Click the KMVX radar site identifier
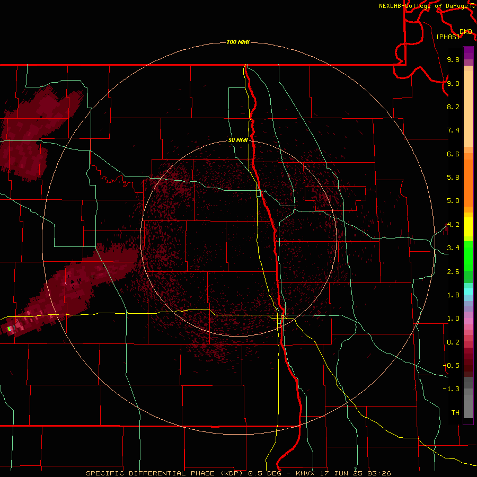This screenshot has height=477, width=477. [305, 473]
